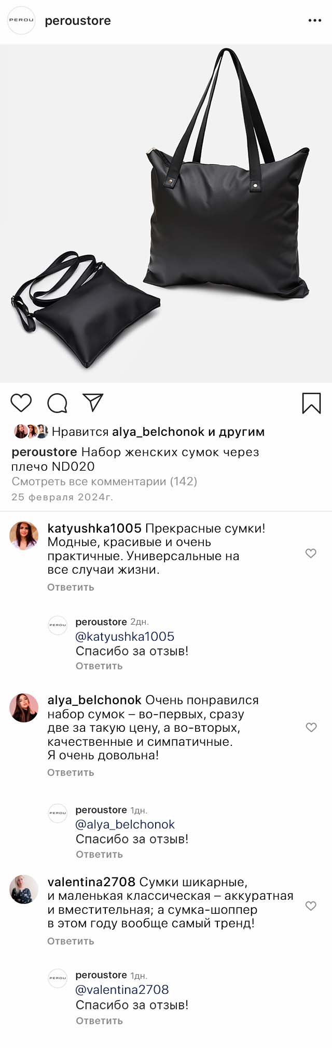Save the post with bookmark icon
This screenshot has width=332, height=1048.
pyautogui.click(x=311, y=403)
